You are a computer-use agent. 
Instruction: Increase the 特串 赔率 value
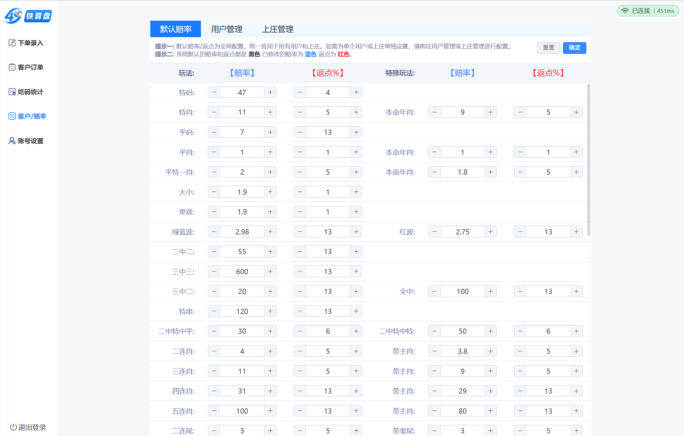(270, 311)
